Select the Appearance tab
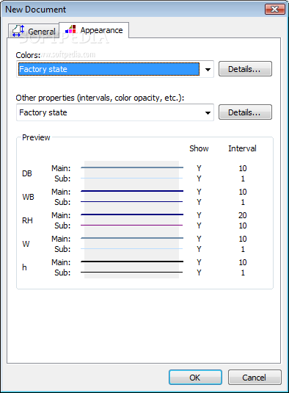289x393 pixels. pos(94,30)
